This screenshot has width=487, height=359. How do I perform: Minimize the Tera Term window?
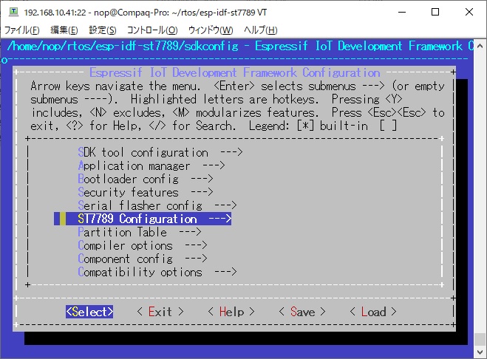tap(402, 13)
